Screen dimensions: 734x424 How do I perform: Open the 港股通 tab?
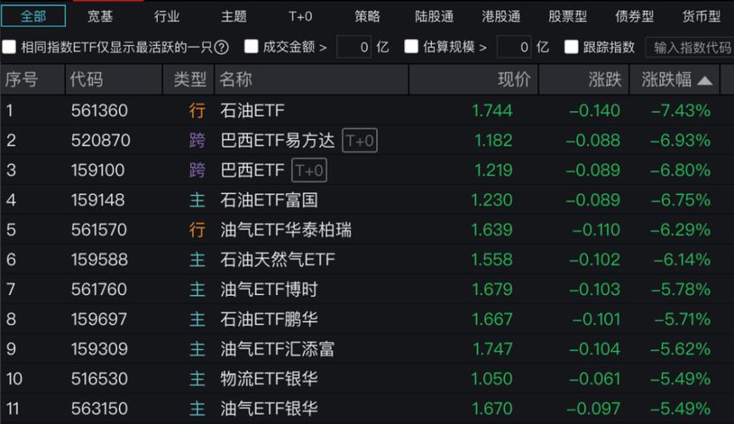[501, 16]
